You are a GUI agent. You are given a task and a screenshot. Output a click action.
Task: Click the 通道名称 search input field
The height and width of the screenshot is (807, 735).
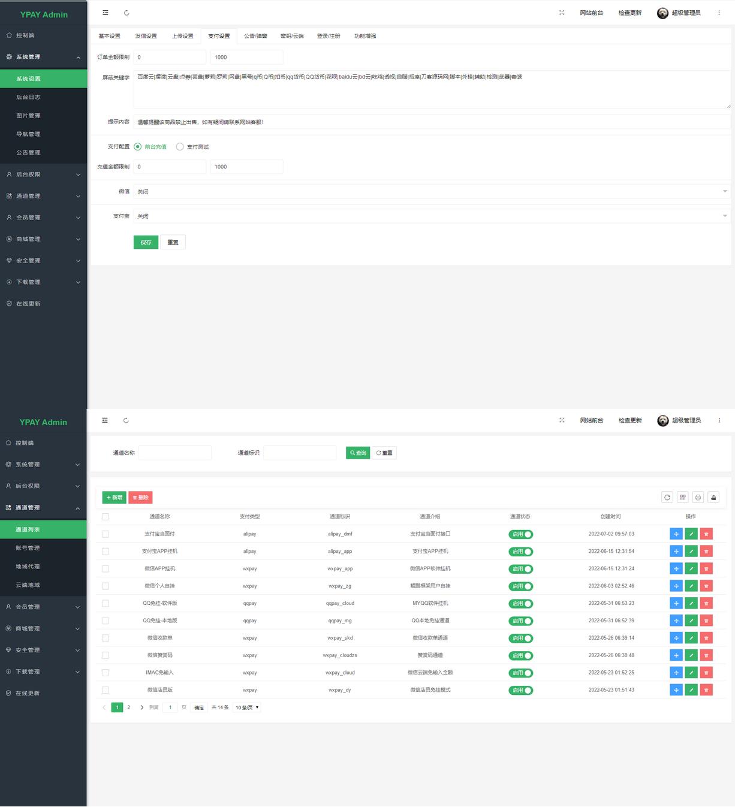pos(175,453)
